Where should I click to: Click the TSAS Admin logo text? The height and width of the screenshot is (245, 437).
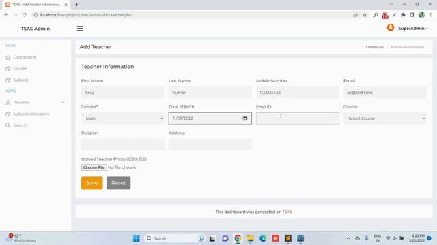pos(36,29)
